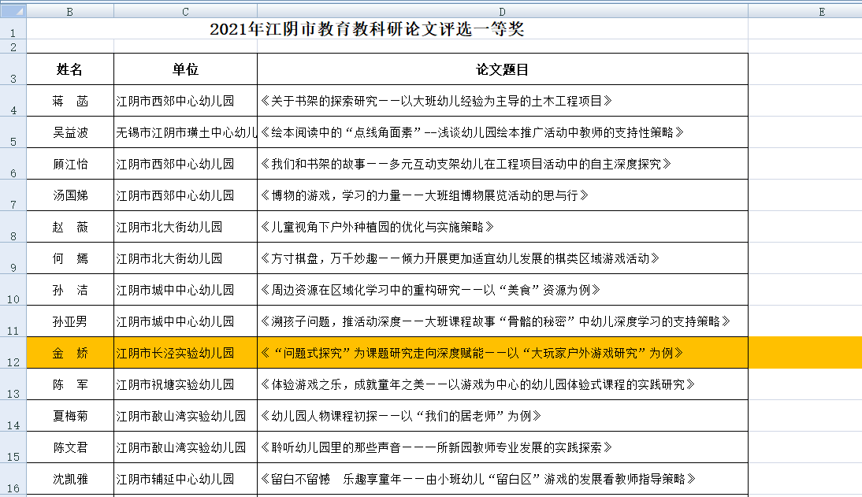Select the name cell 陈文君
This screenshot has width=862, height=497.
tap(70, 447)
